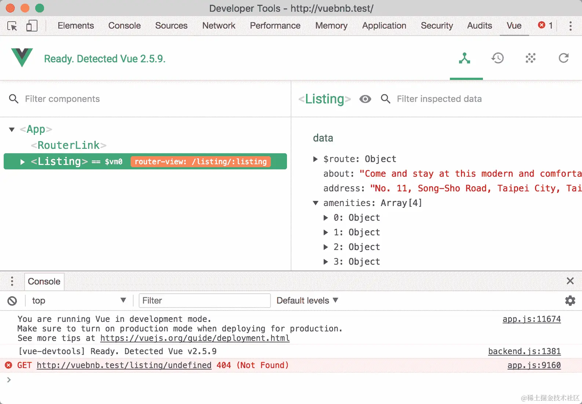Open the Security tab

(x=437, y=26)
